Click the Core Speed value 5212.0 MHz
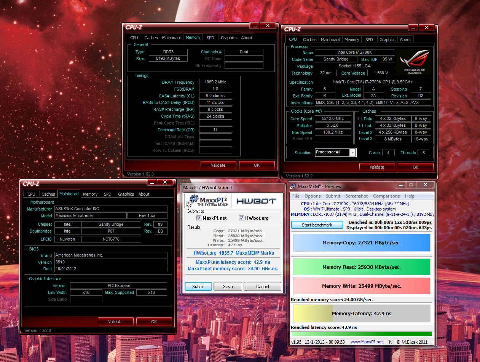This screenshot has height=362, width=480. point(333,119)
